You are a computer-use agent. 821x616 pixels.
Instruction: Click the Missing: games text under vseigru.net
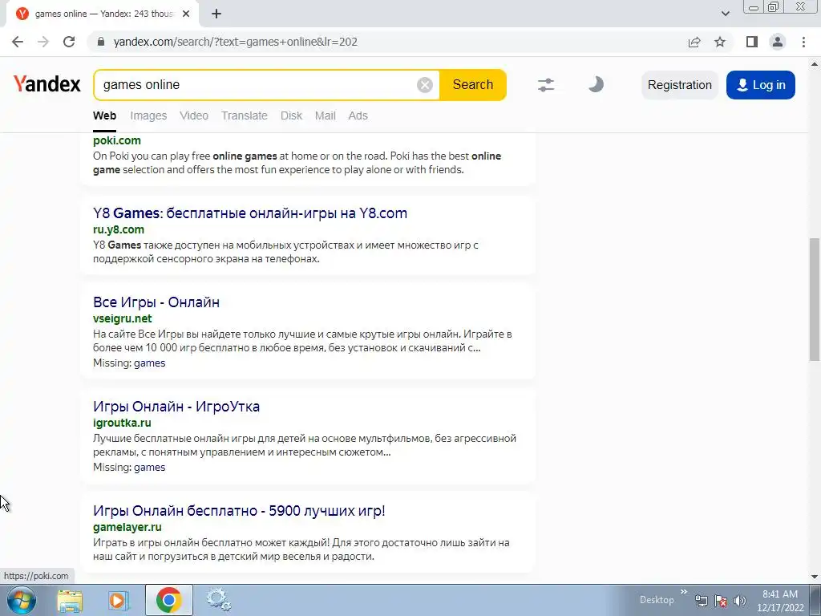[x=129, y=363]
